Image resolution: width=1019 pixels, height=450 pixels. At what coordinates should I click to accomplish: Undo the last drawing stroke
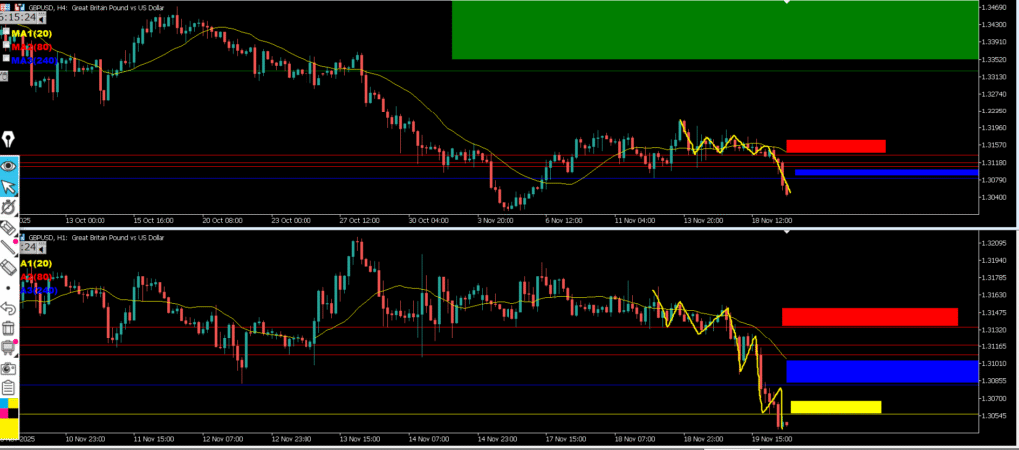click(x=9, y=307)
